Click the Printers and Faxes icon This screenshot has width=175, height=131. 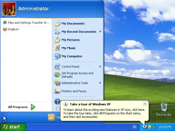click(x=57, y=91)
